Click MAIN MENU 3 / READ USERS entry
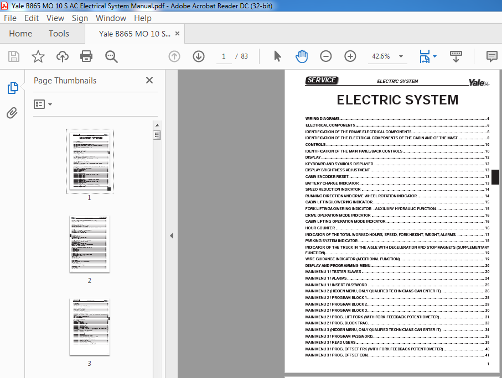Screen dimensions: 502x378 397,343
